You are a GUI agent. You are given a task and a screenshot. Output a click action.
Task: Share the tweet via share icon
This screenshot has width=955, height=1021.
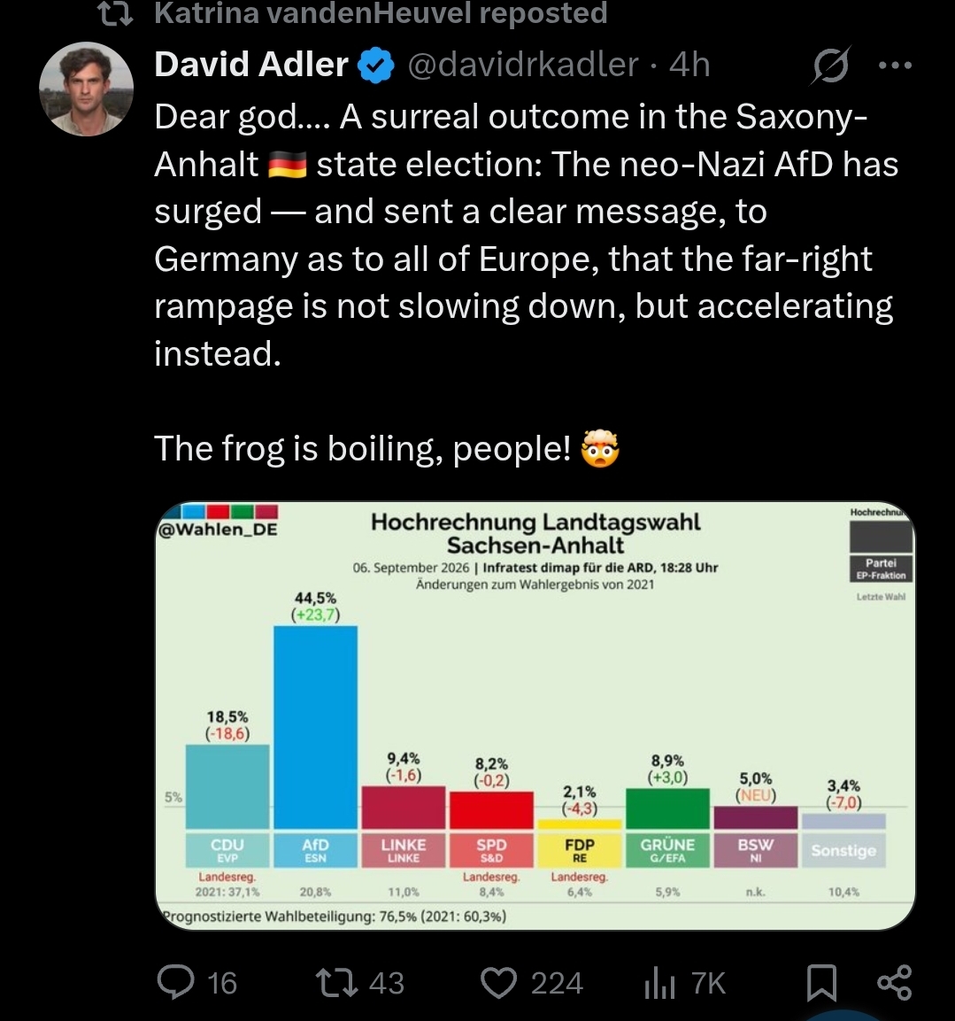[x=895, y=983]
